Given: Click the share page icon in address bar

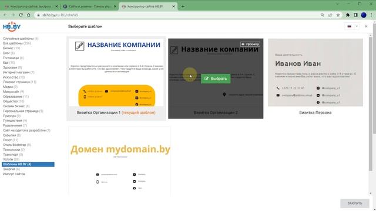Looking at the screenshot, I should pyautogui.click(x=330, y=15).
